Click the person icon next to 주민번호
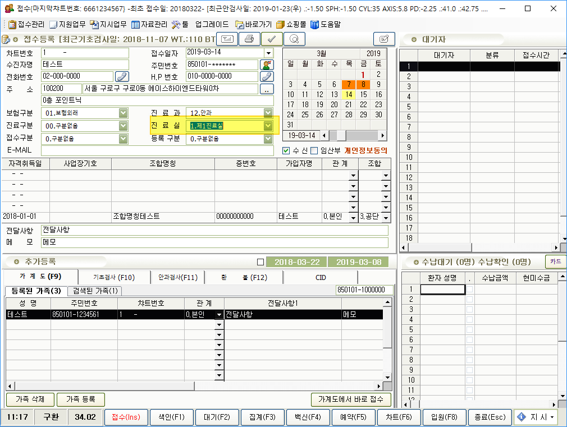Image resolution: width=567 pixels, height=427 pixels. point(267,65)
